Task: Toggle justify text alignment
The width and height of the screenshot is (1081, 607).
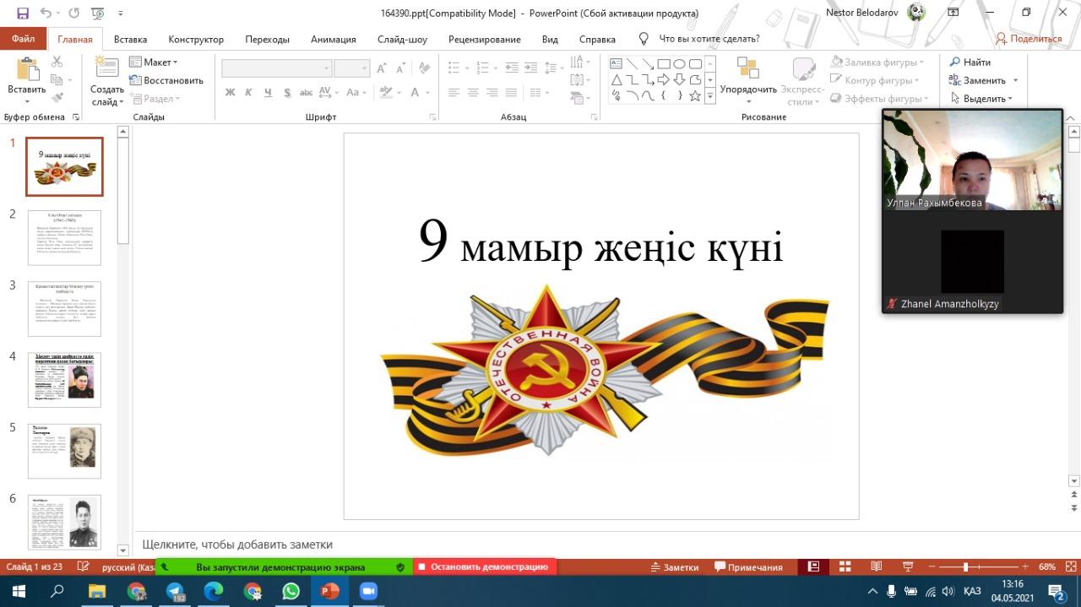Action: coord(512,92)
